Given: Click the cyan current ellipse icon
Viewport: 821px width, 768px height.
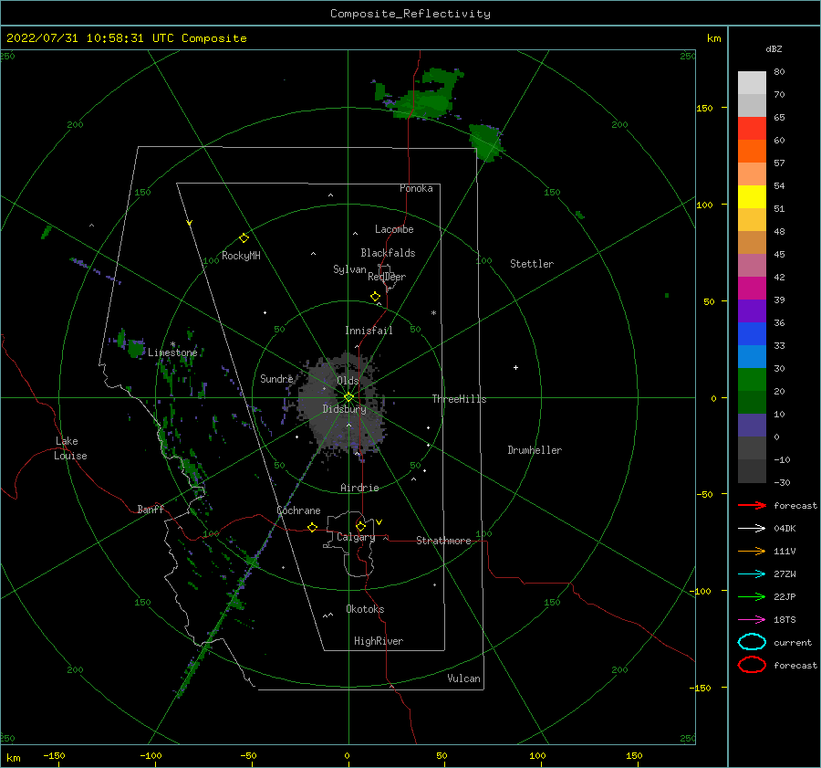Looking at the screenshot, I should click(752, 642).
